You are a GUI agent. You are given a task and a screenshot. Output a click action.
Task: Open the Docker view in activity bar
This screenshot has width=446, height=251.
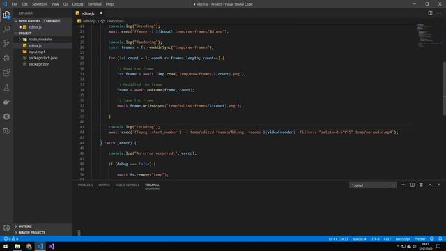pos(6,102)
